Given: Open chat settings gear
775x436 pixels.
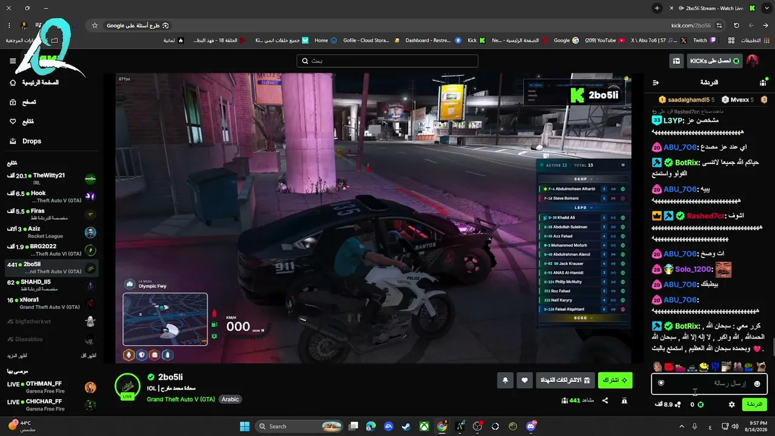Looking at the screenshot, I should [732, 405].
